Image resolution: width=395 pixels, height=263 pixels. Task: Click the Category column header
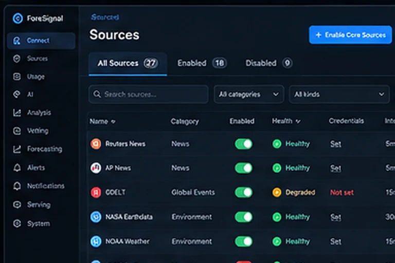(x=185, y=122)
